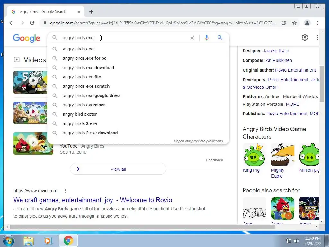Open Angry Birds Rio thumbnail
Image resolution: width=329 pixels, height=247 pixels.
coord(283,208)
